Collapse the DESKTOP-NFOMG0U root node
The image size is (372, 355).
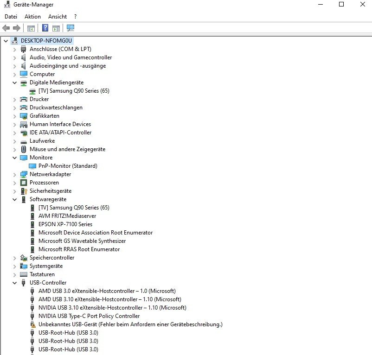[6, 41]
